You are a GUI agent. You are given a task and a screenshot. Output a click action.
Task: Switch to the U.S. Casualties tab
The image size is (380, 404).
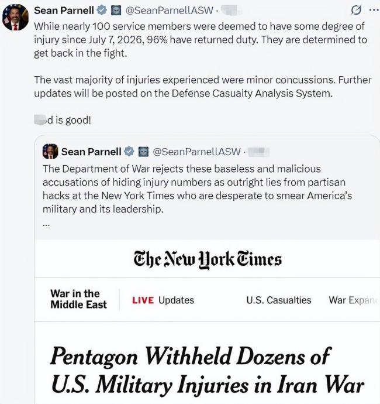pos(279,300)
